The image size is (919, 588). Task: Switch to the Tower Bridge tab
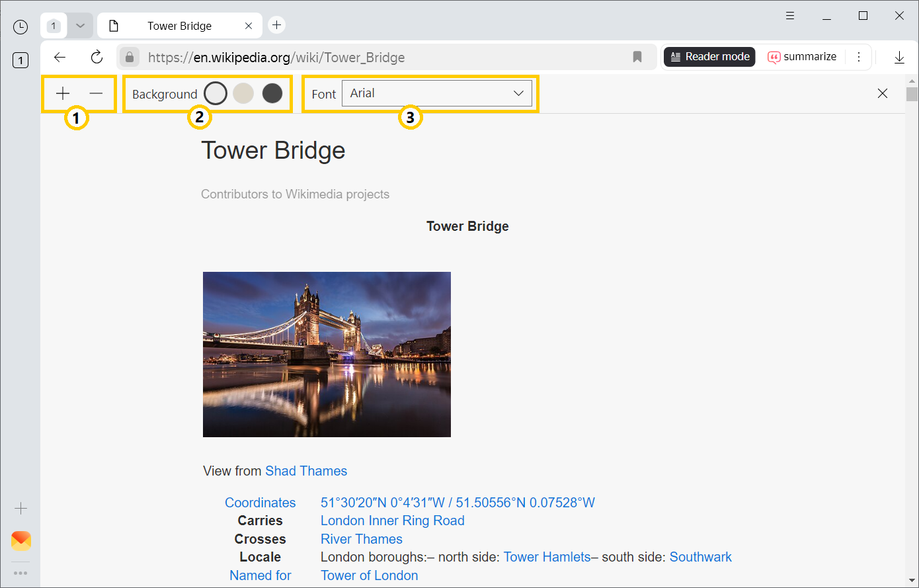(x=179, y=25)
